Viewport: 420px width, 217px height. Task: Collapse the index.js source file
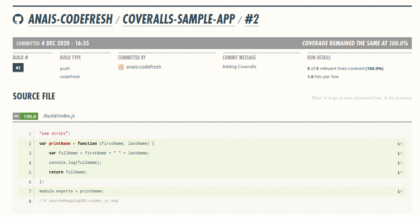16,116
